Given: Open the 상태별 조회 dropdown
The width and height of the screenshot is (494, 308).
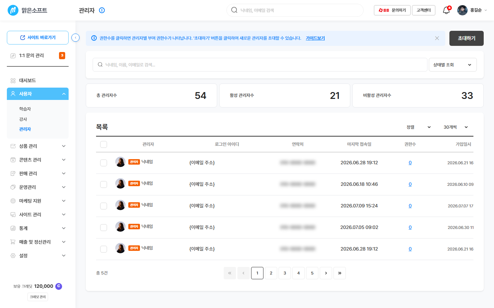Looking at the screenshot, I should (x=452, y=65).
